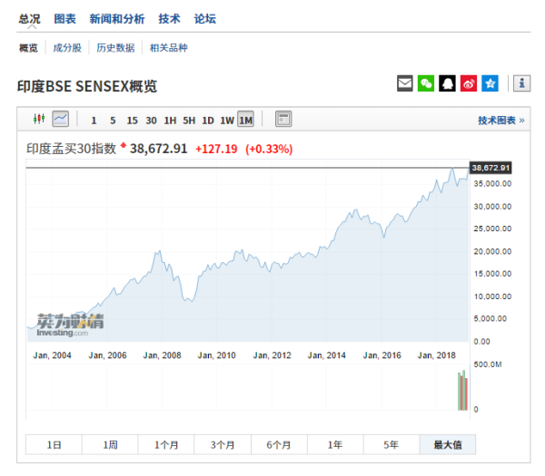Switch to the 图表 tab

click(x=65, y=19)
